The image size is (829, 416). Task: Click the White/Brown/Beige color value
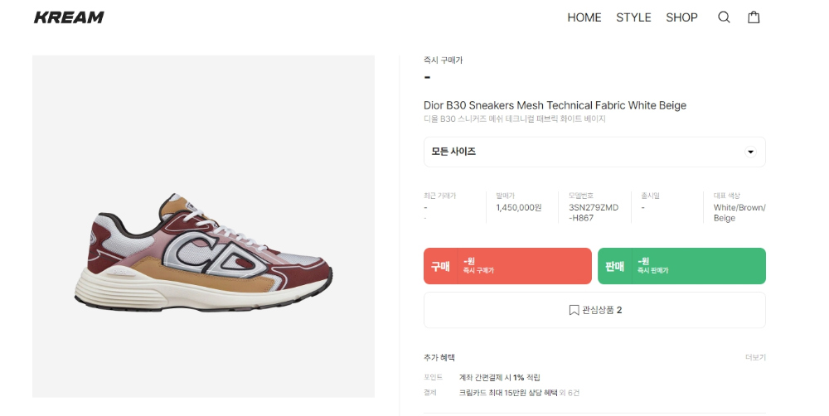point(739,213)
